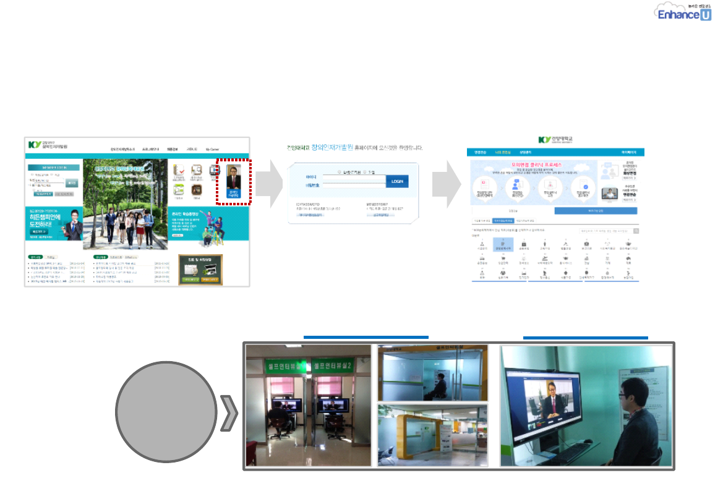Switch to the wide blue tab under the banner
Image resolution: width=723 pixels, height=499 pixels.
click(x=596, y=211)
